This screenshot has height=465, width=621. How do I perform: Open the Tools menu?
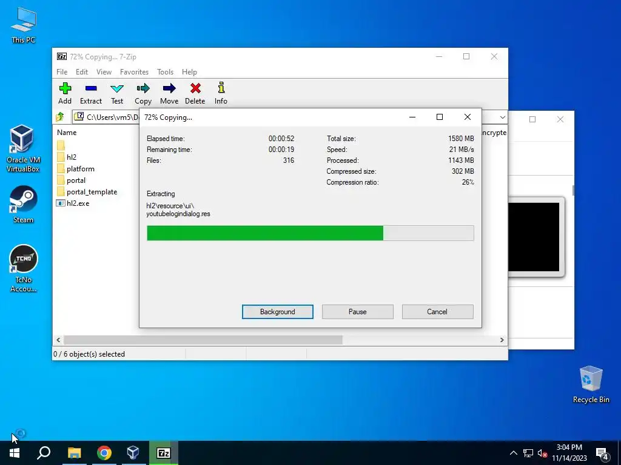(x=165, y=72)
